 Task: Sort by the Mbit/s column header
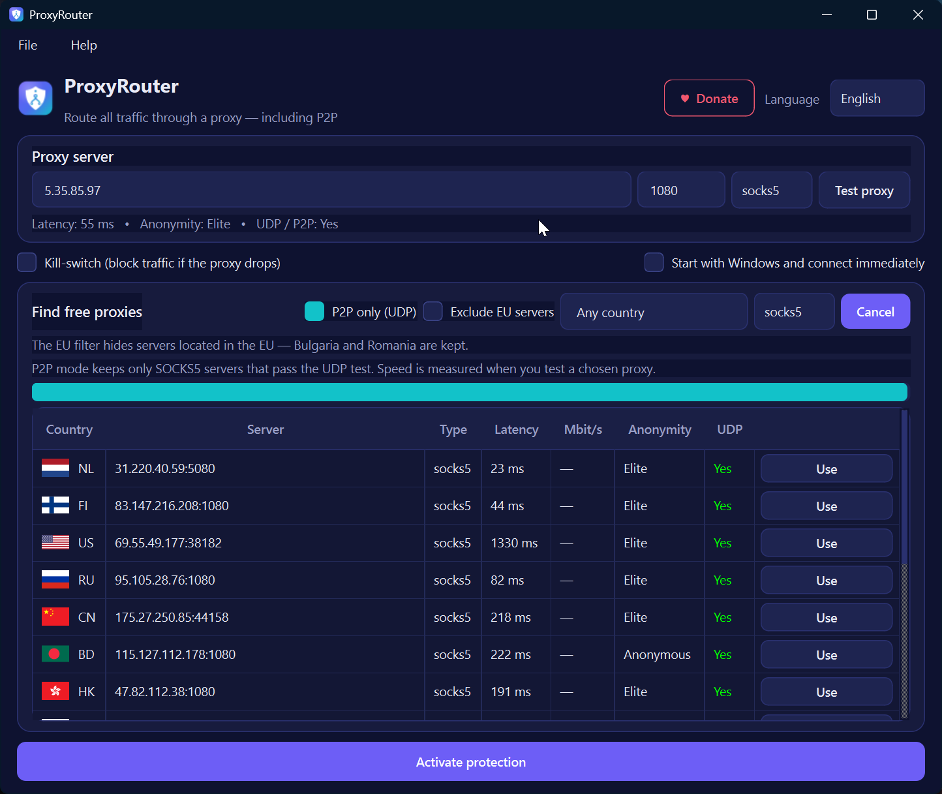583,429
